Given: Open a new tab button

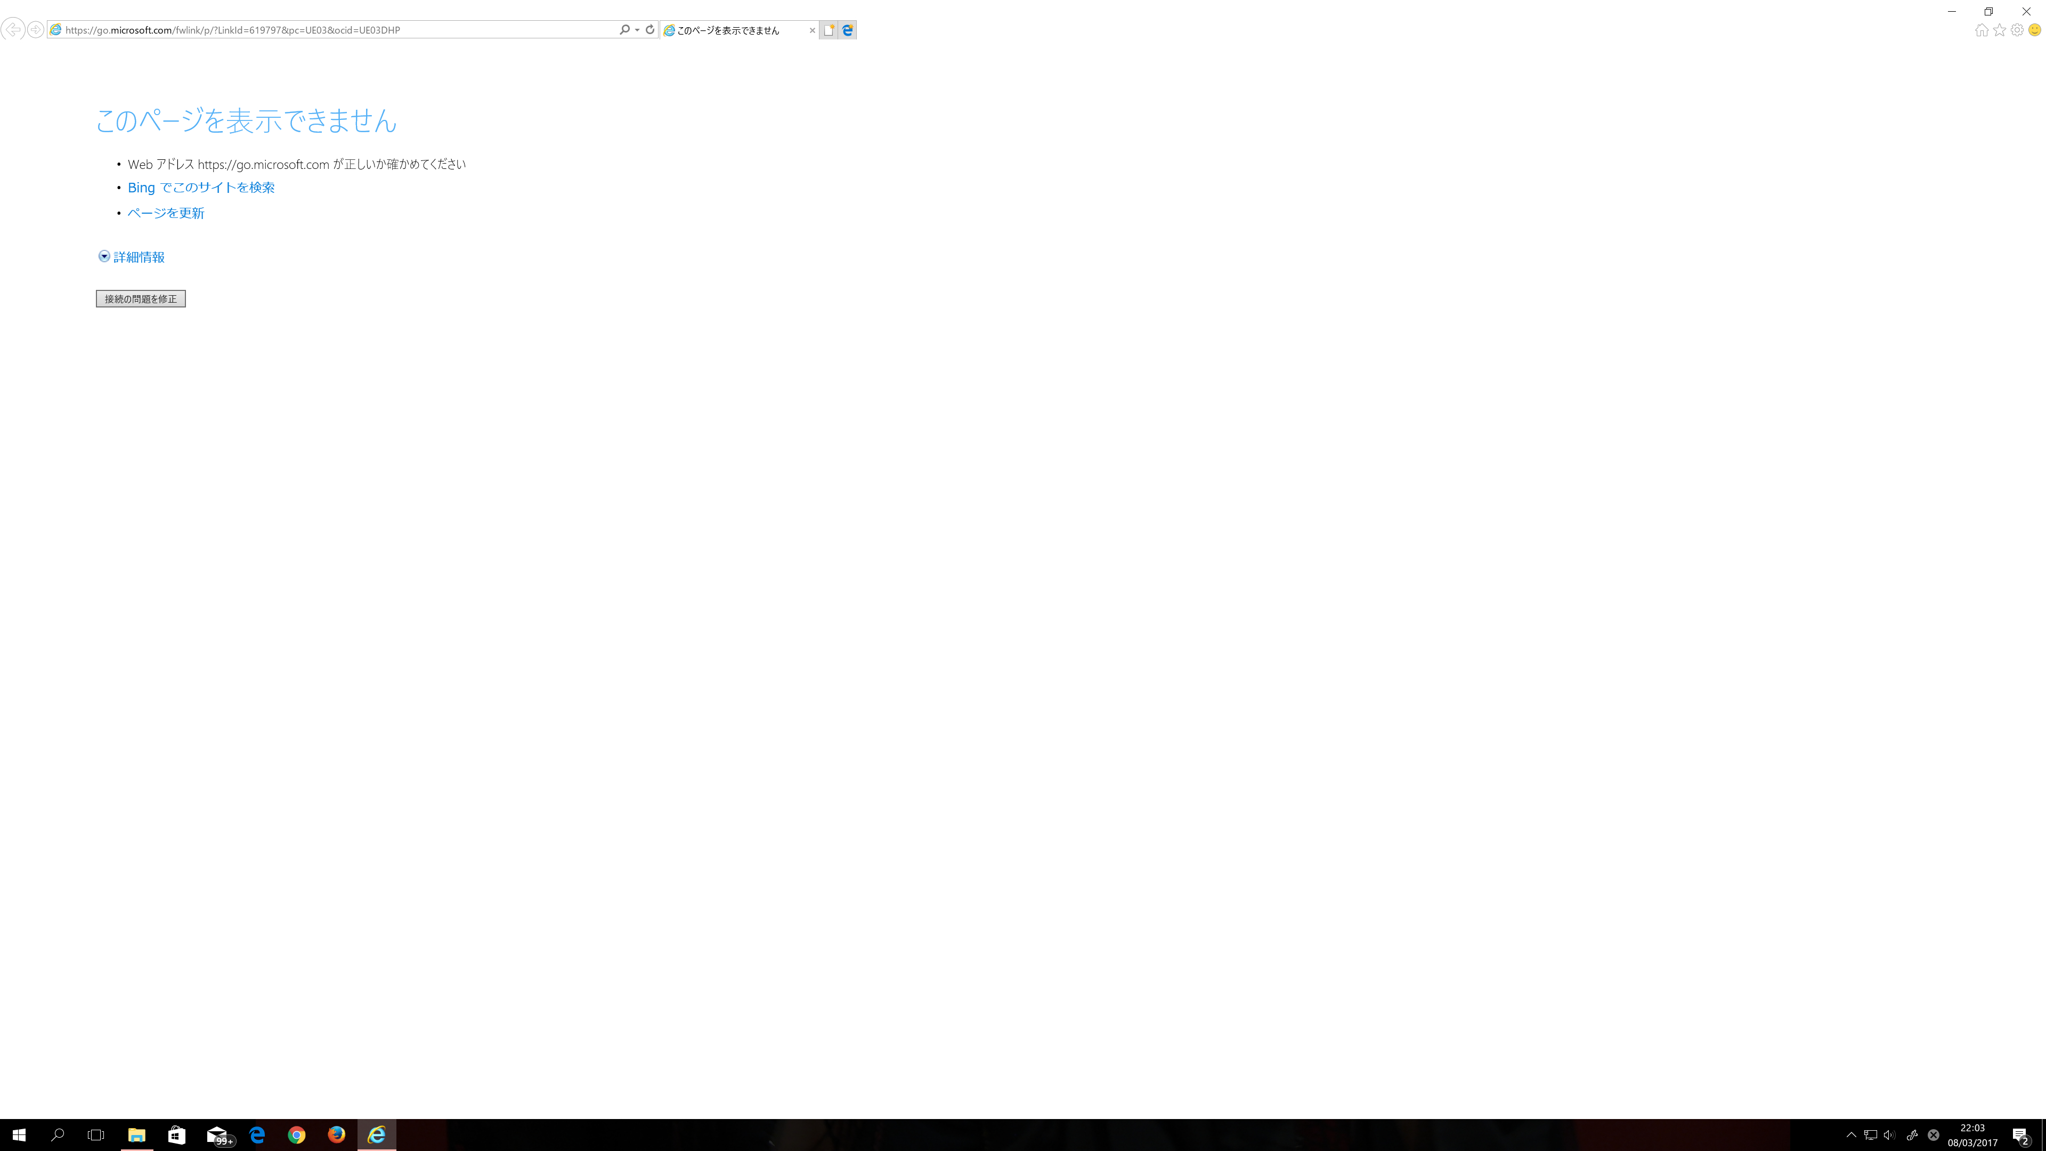Looking at the screenshot, I should (x=829, y=30).
